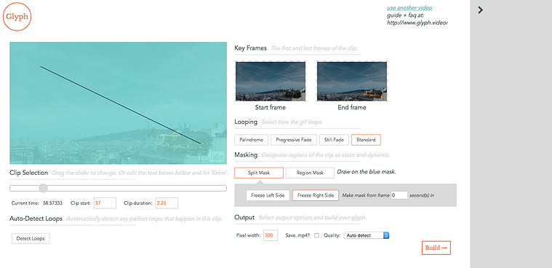Open the 'use another video' link
The image size is (552, 268).
pos(409,8)
